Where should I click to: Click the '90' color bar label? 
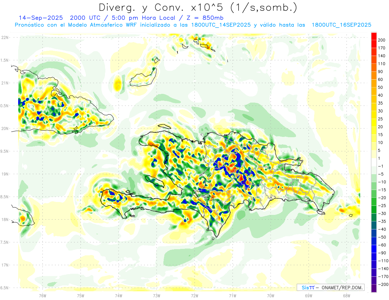pos(381,72)
